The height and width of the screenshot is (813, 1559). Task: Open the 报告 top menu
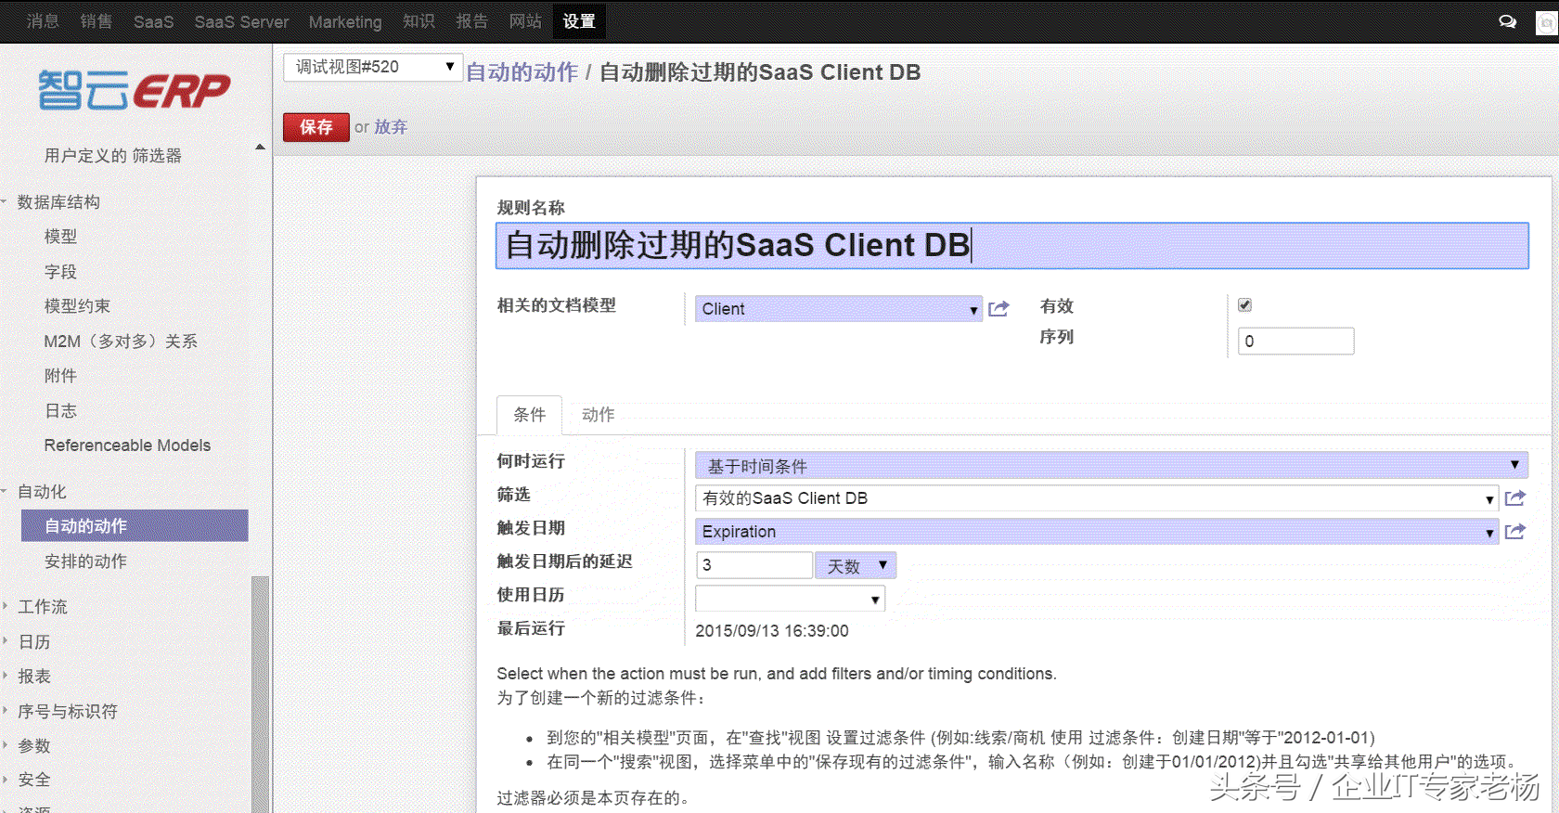(472, 21)
